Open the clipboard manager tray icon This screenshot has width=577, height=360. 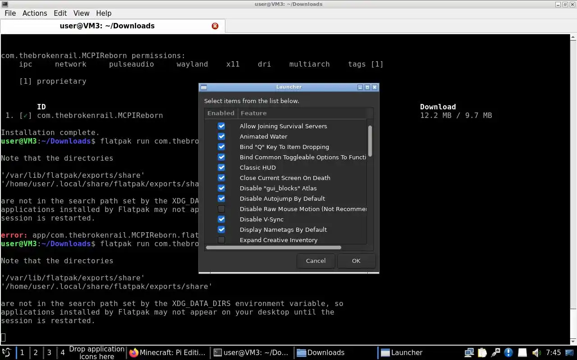point(482,352)
